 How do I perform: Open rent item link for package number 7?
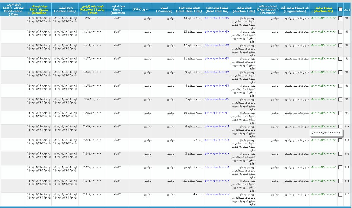[x=217, y=99]
